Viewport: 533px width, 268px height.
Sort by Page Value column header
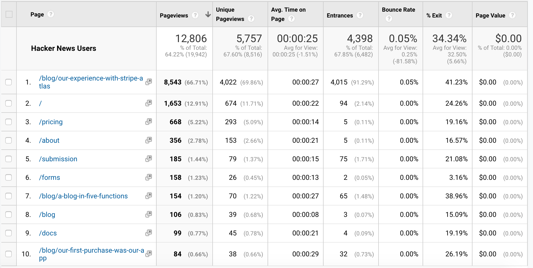490,16
